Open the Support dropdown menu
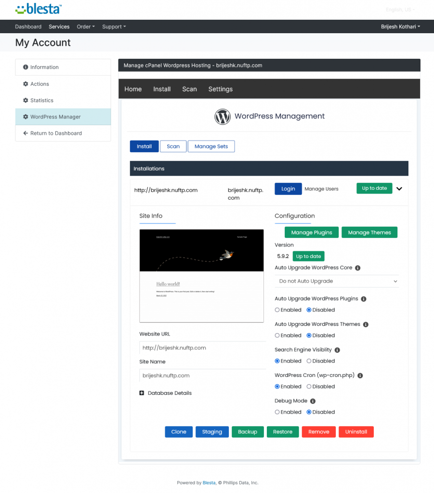Viewport: 434px width, 493px height. (x=114, y=27)
